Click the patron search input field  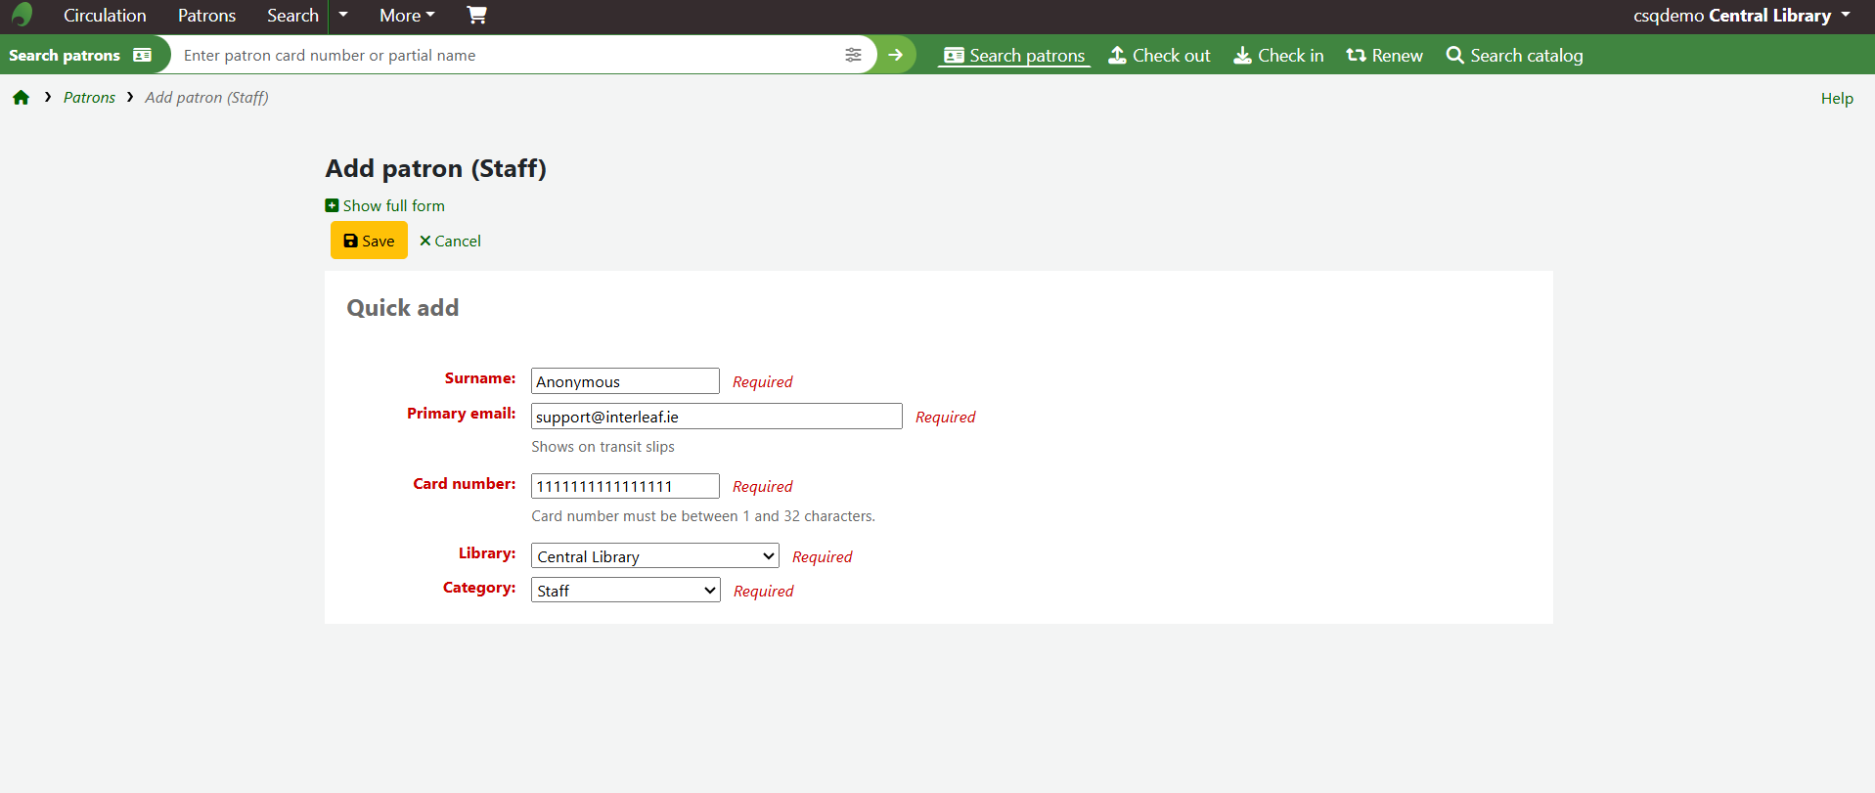click(509, 55)
